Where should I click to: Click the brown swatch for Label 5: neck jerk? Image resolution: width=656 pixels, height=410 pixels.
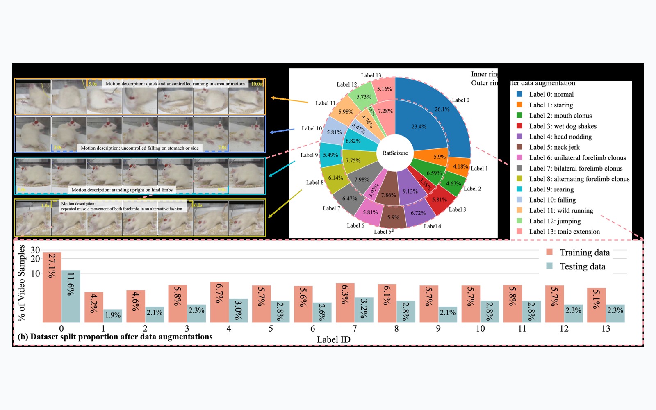pos(519,147)
